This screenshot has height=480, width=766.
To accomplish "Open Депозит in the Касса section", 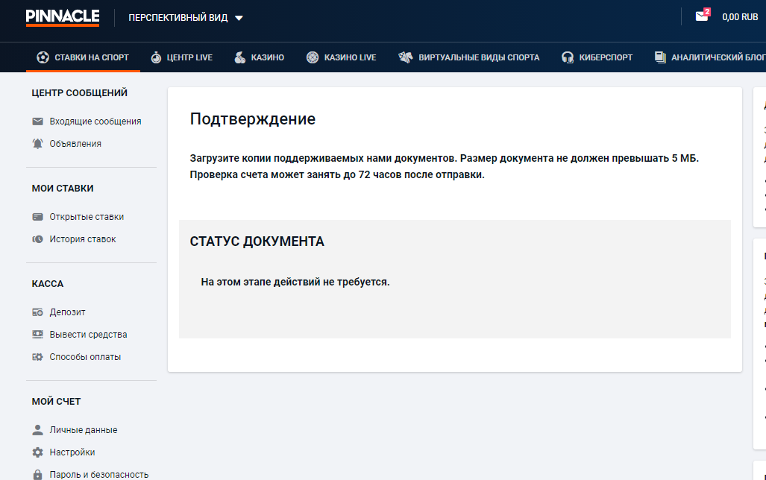I will click(x=67, y=312).
